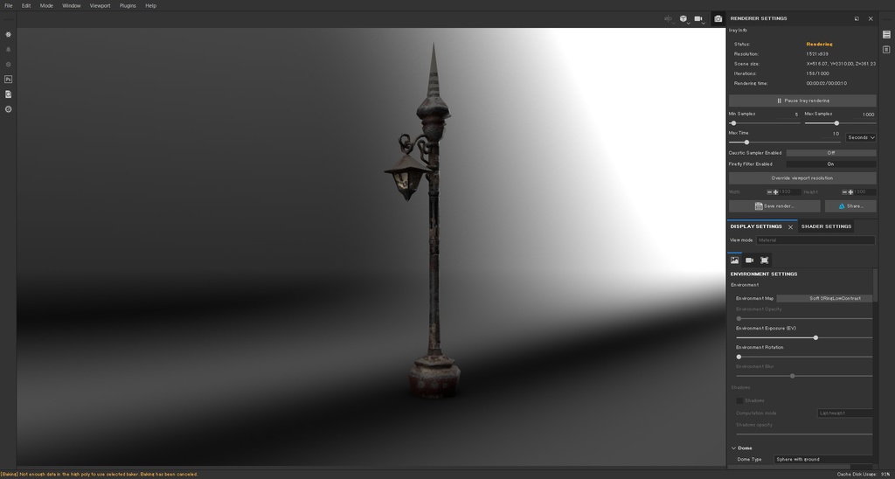Open the Seconds time unit dropdown
The width and height of the screenshot is (895, 479).
[861, 137]
